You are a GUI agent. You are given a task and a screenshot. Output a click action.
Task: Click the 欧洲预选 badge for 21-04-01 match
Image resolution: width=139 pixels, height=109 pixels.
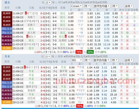point(7,91)
